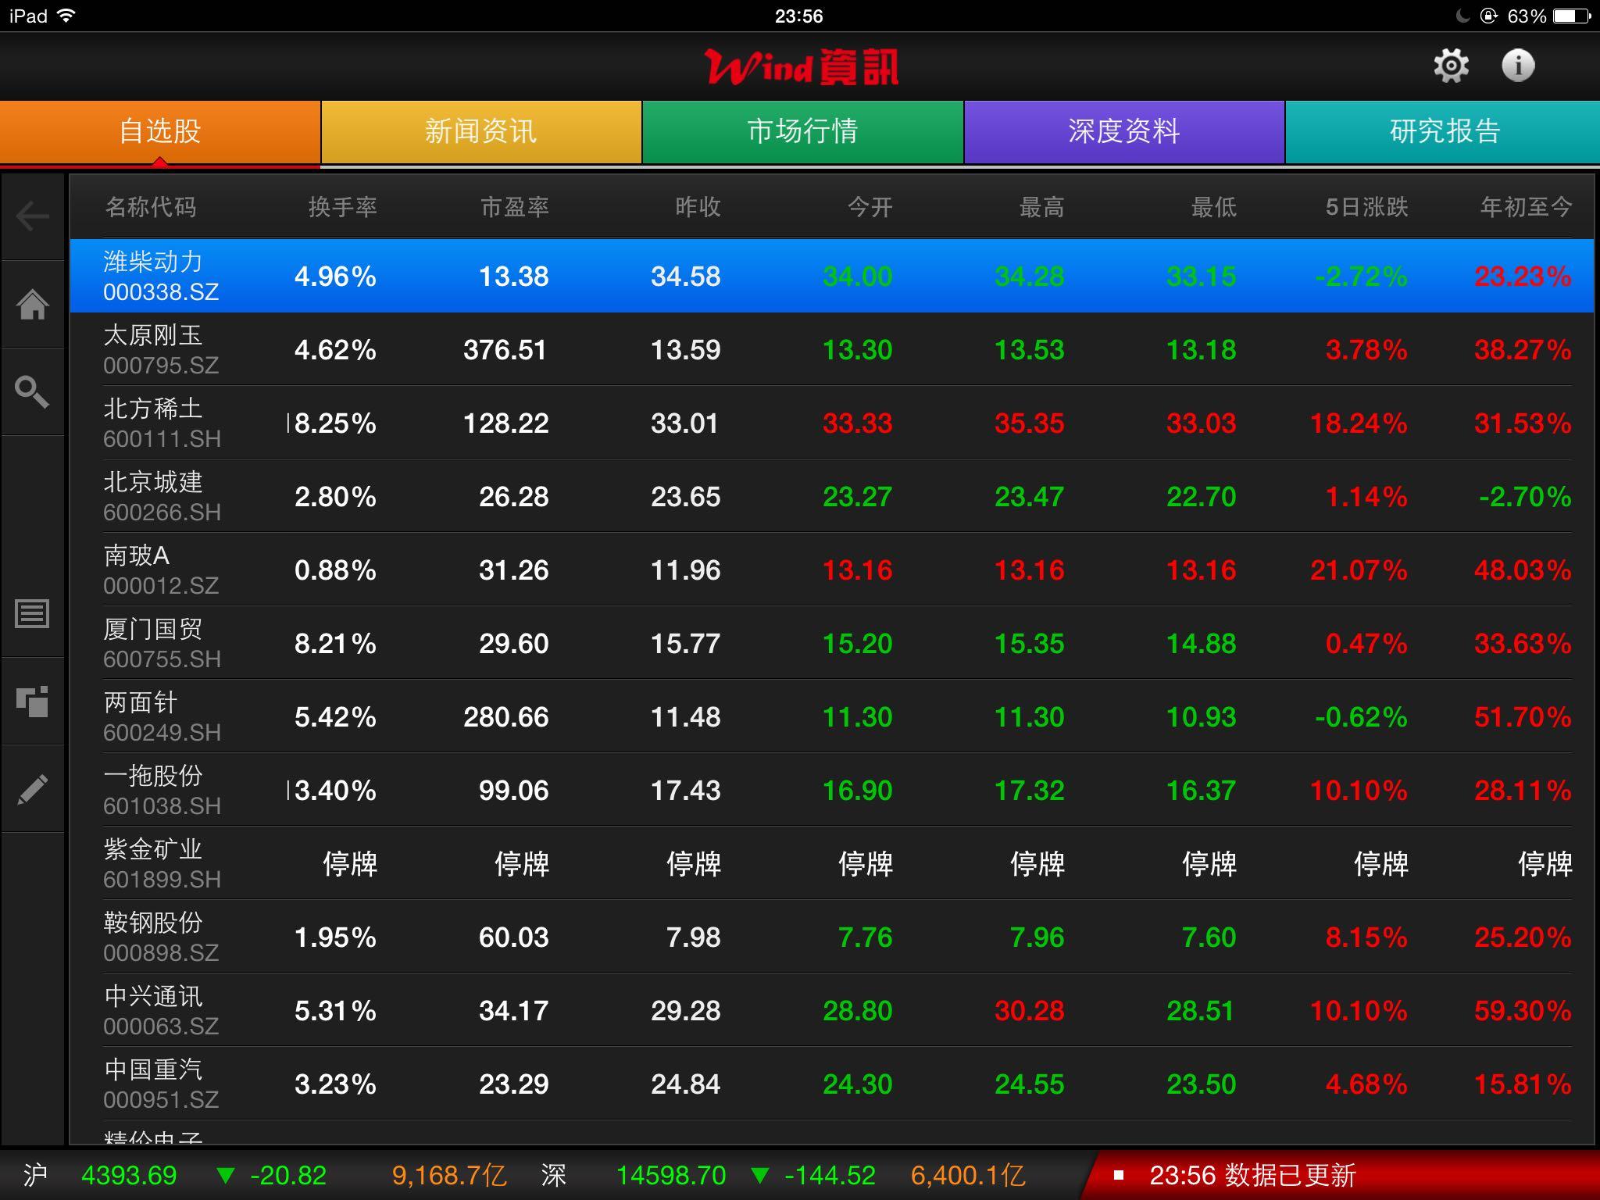Tap the Shanghai index value 4393.69

click(129, 1175)
